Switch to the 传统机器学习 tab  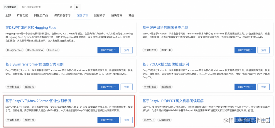(63, 15)
